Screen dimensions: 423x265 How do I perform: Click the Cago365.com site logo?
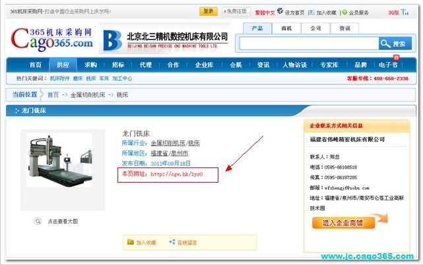pos(51,40)
